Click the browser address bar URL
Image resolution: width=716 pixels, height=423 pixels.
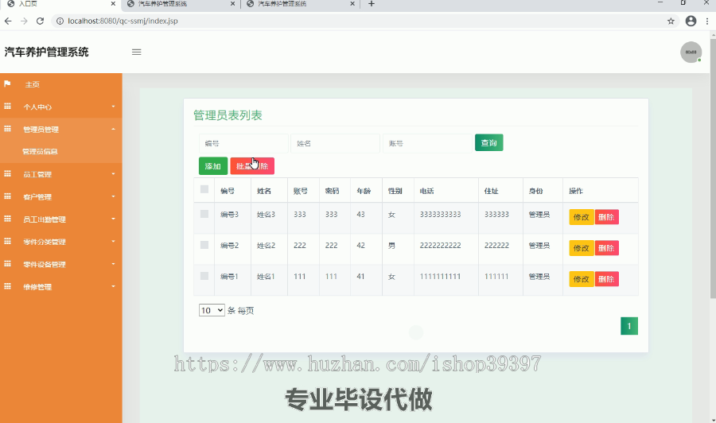[x=123, y=21]
